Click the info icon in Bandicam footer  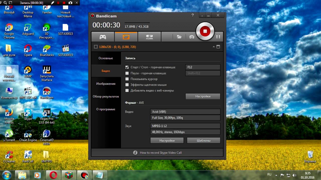(135, 153)
